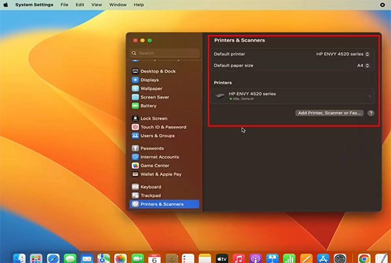Open Default printer dropdown

[x=343, y=54]
